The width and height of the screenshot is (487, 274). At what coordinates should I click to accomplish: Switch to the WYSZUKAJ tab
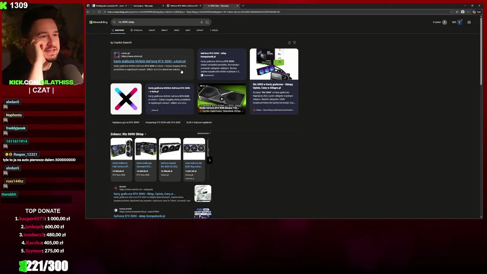coord(136,30)
